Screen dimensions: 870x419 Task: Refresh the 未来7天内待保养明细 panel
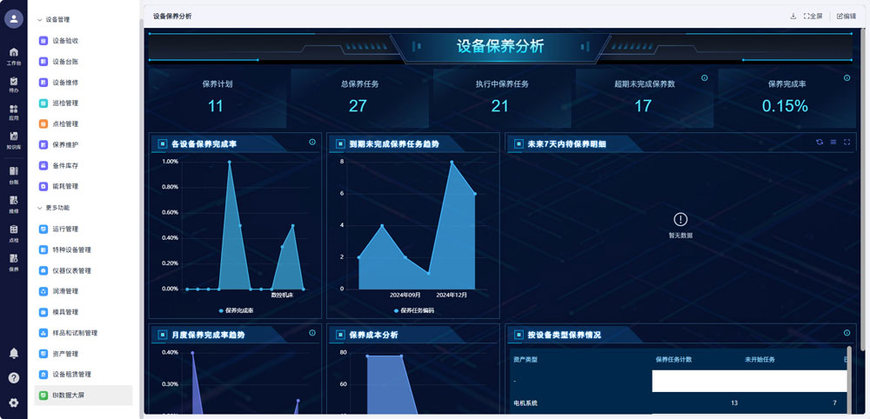[x=819, y=143]
